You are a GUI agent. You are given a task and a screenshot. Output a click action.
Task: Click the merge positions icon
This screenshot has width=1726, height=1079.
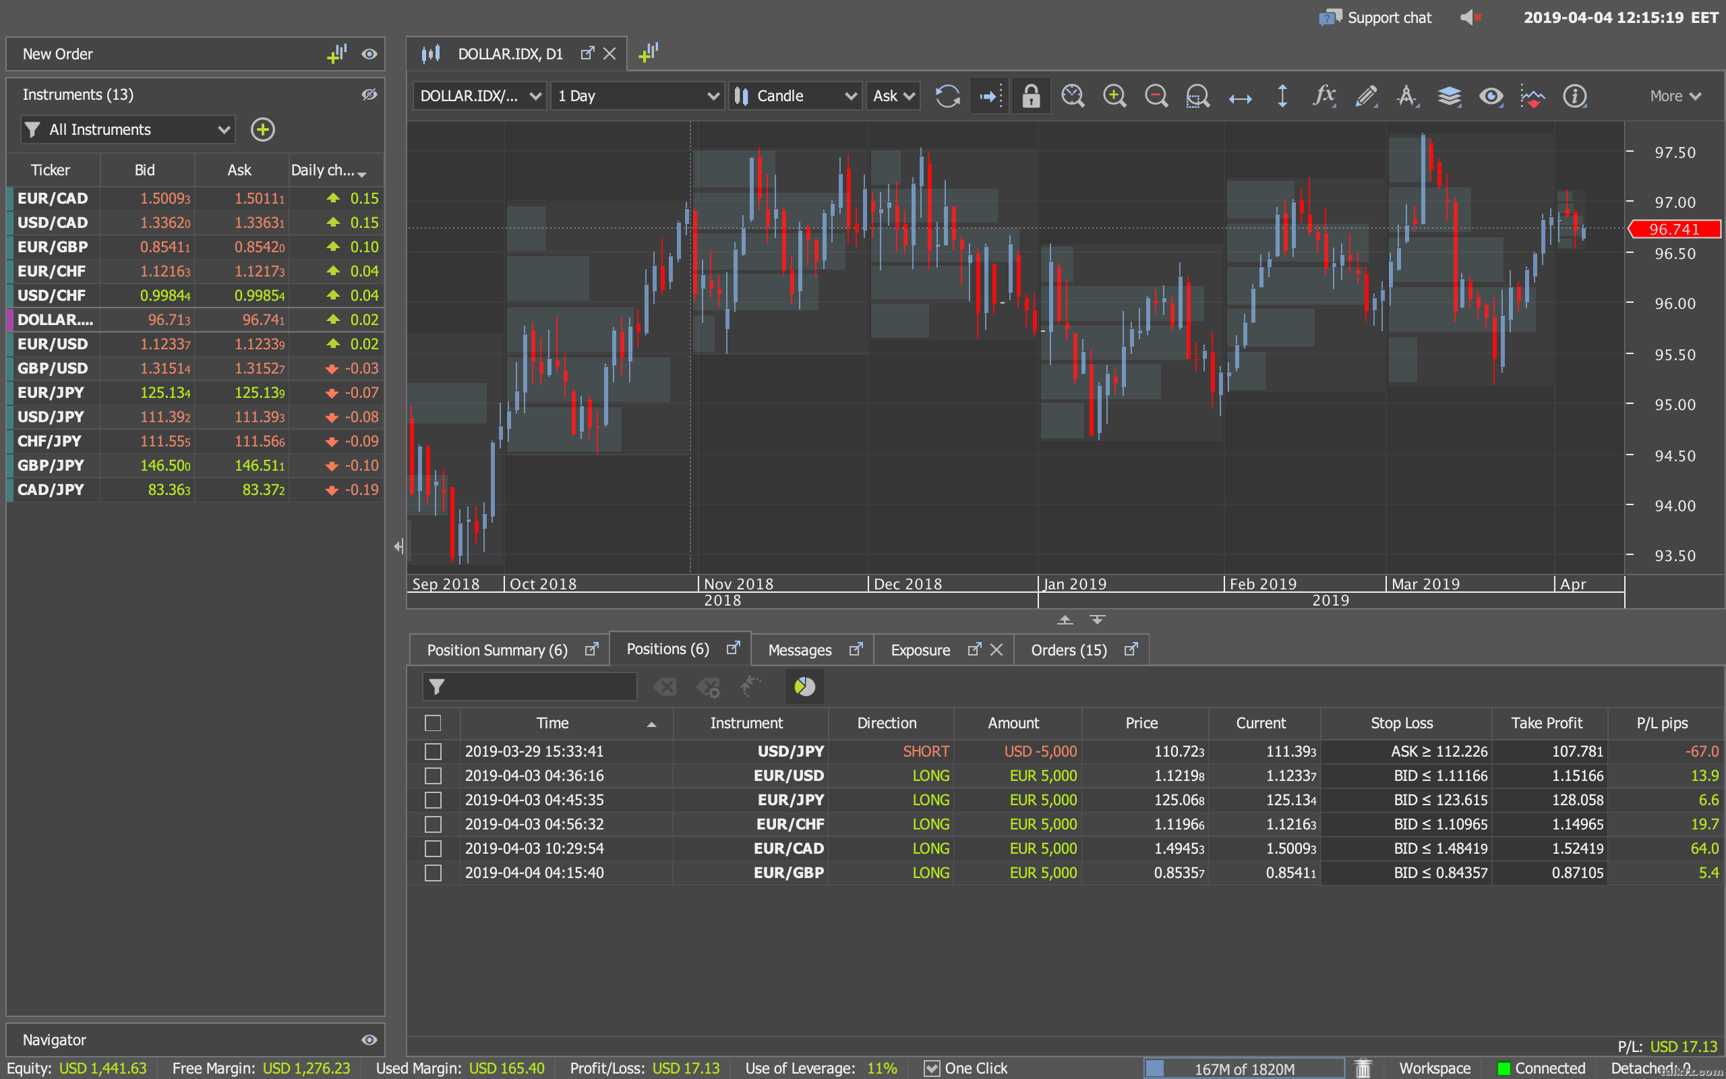pyautogui.click(x=750, y=687)
